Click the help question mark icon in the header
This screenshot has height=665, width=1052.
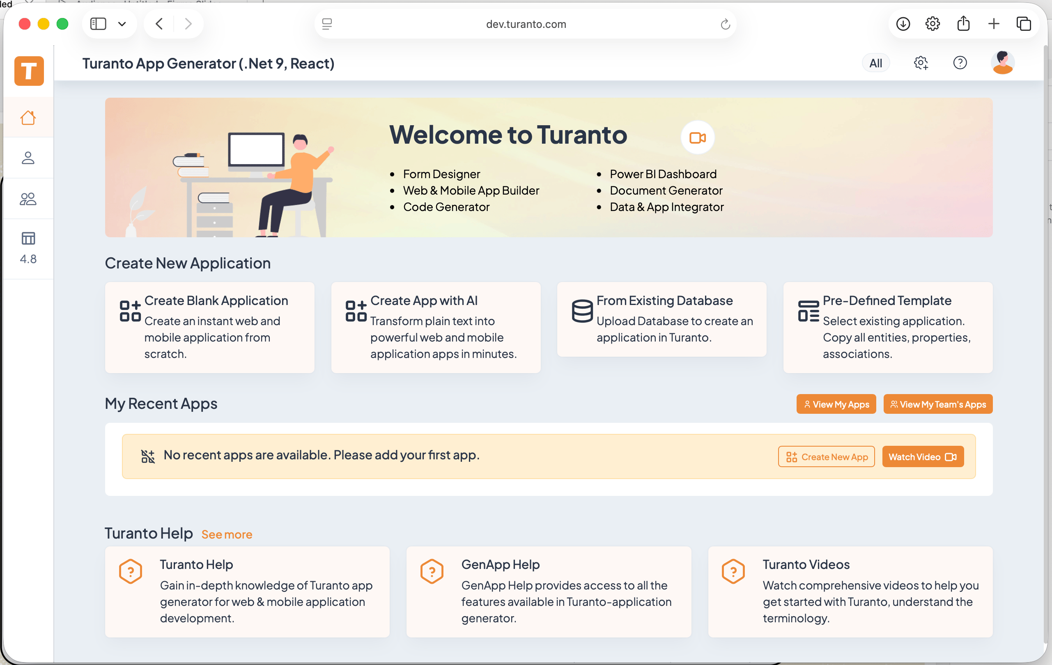click(960, 63)
